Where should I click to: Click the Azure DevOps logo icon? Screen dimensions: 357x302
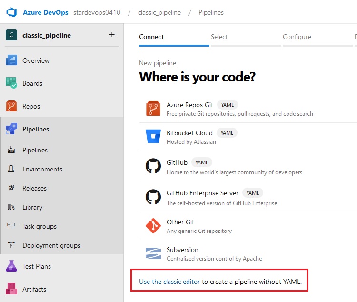pyautogui.click(x=11, y=12)
